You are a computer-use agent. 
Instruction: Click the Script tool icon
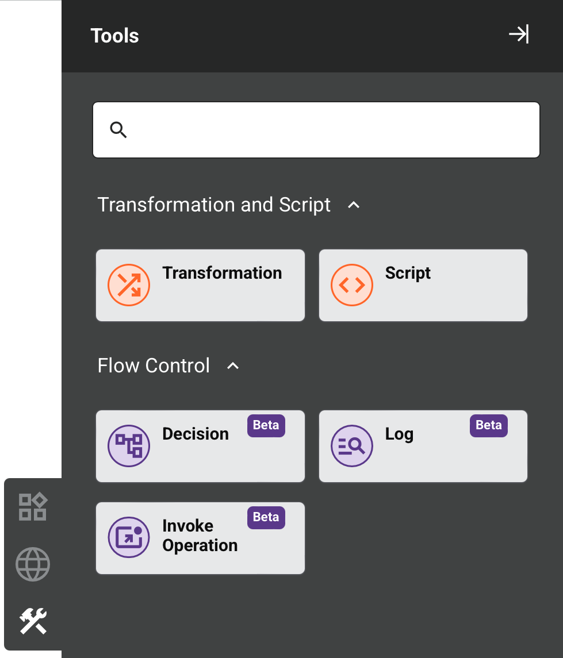[x=352, y=284]
